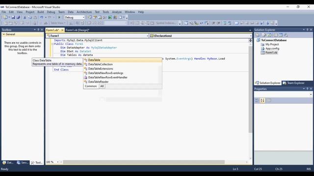The height and width of the screenshot is (176, 314).
Task: Open the active documents list dropdown arrow
Action: pos(250,30)
